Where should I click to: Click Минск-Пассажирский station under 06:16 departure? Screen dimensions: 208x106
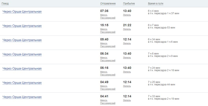(108, 73)
